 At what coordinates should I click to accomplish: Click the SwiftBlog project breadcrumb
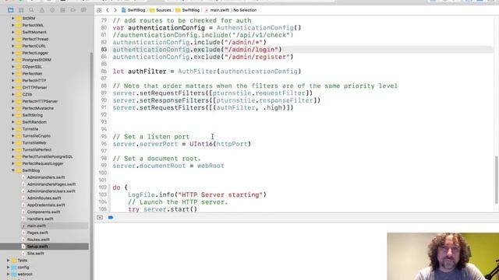[133, 10]
